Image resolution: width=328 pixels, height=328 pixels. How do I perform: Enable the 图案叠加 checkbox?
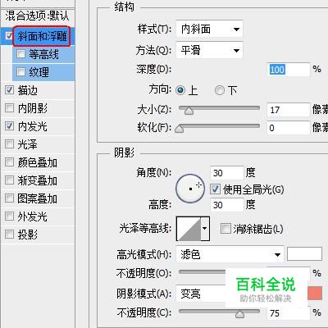(9, 198)
